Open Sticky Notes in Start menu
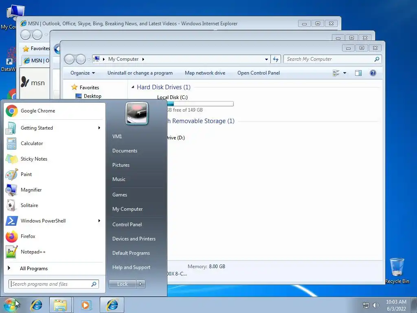This screenshot has height=313, width=417. 55,159
